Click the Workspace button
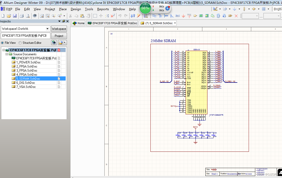Viewport: 282px width, 178px height. pyautogui.click(x=59, y=29)
